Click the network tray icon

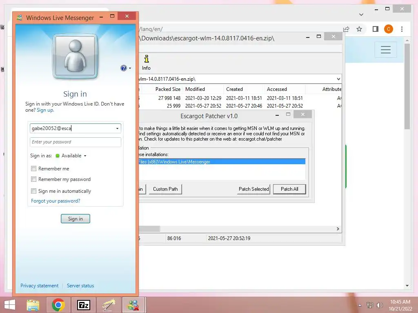(x=370, y=305)
